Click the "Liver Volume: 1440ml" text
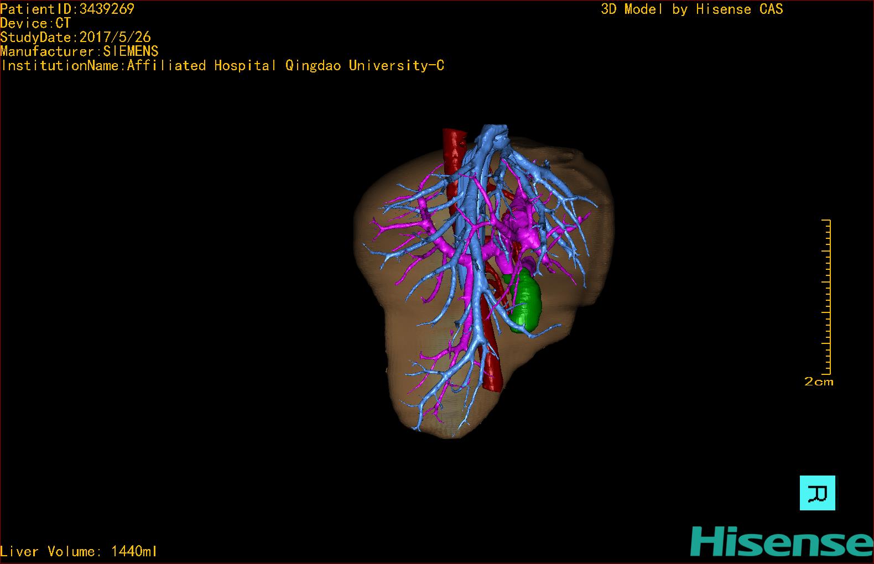 click(79, 551)
